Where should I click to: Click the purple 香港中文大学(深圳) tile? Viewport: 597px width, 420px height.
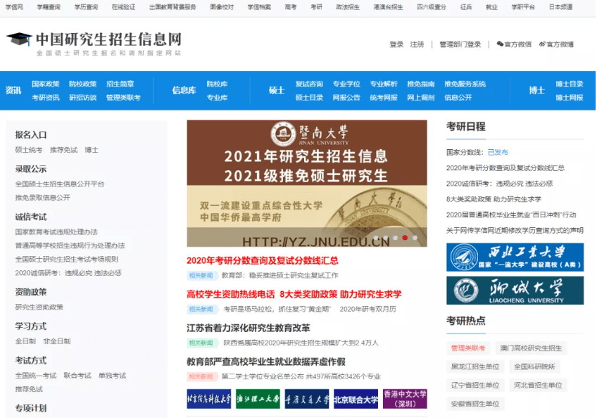coord(405,399)
